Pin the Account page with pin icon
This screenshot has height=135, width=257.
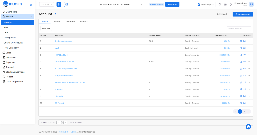click(55, 14)
